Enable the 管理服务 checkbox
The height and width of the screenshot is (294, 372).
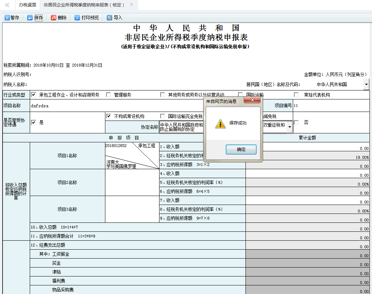coord(109,94)
